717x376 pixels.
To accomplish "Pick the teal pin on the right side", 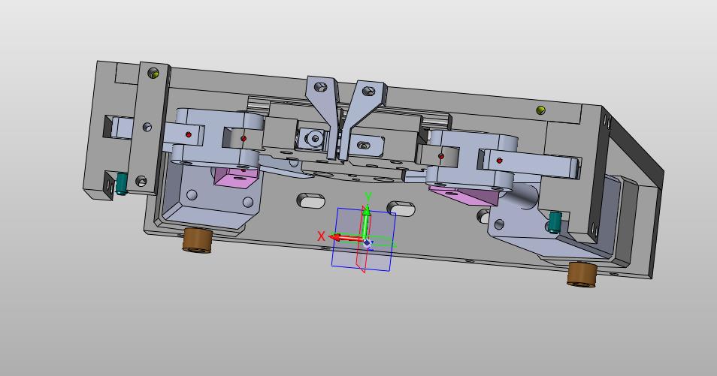I will point(555,222).
